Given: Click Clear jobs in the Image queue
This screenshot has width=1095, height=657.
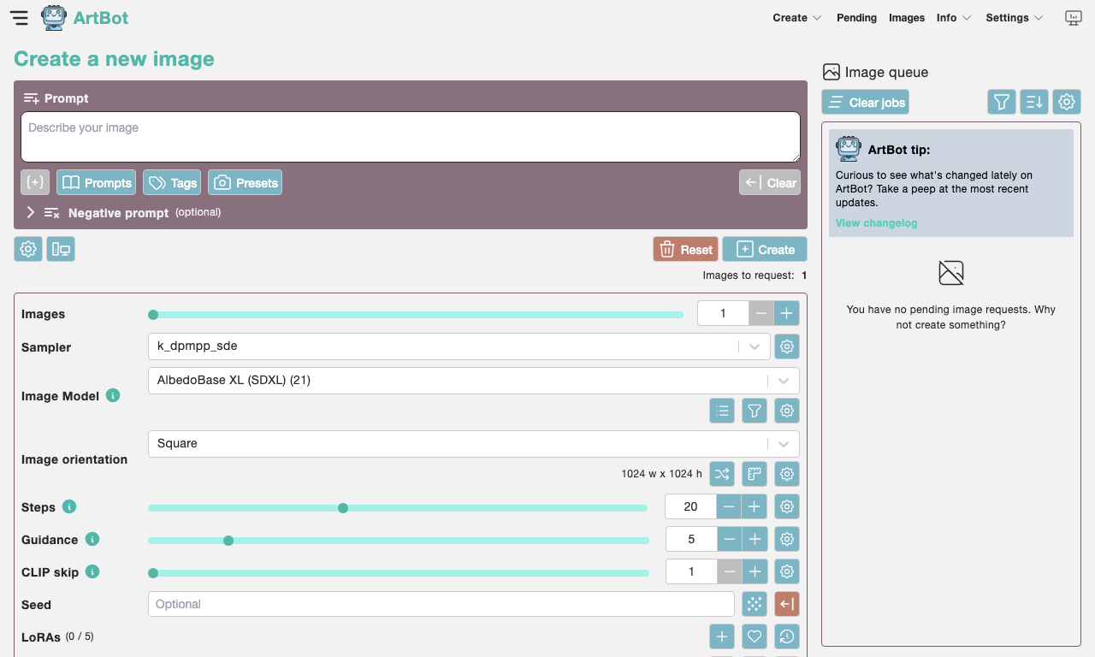Looking at the screenshot, I should click(x=865, y=102).
